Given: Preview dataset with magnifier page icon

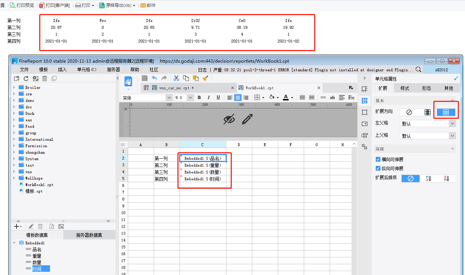Looking at the screenshot, I should pos(52,226).
